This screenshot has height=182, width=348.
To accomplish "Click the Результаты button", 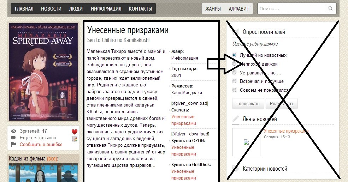I will pyautogui.click(x=282, y=104).
